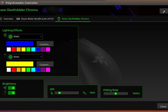Viewport: 168px width, 112px height.
Task: Pick purple swatch for logo lighting
Action: (x=43, y=50)
